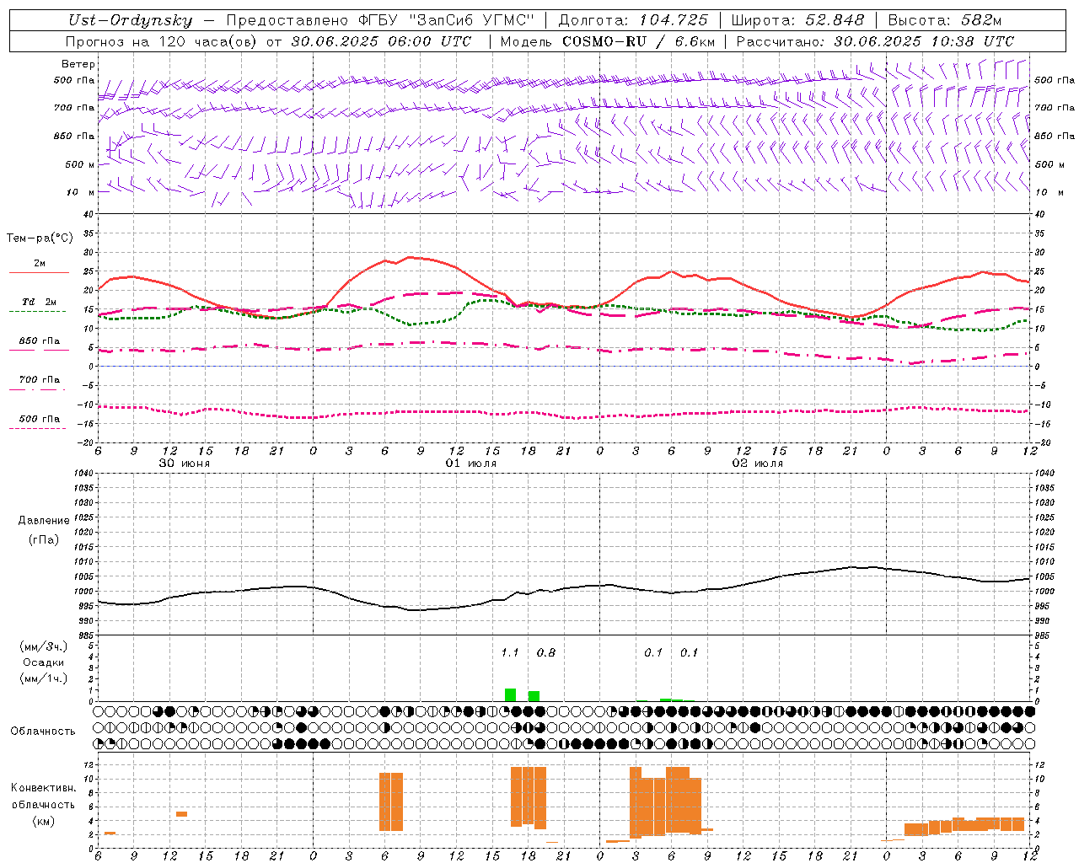The width and height of the screenshot is (1079, 863).
Task: Select the model name COSMO-RU / 6.6км
Action: point(637,41)
